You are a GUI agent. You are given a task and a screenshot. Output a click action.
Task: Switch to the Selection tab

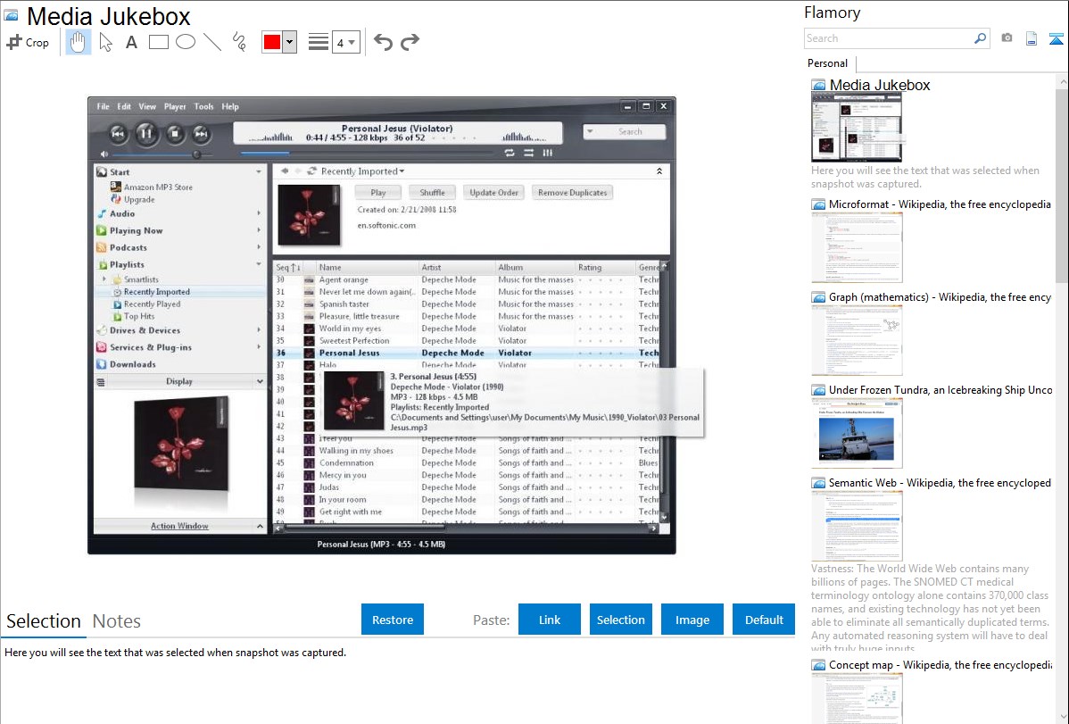point(43,621)
